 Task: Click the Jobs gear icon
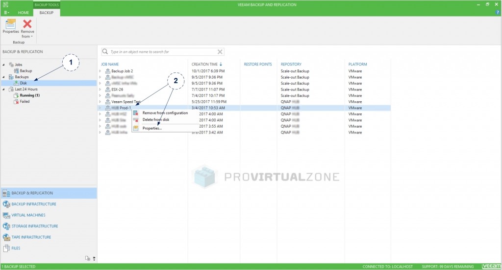pos(11,65)
